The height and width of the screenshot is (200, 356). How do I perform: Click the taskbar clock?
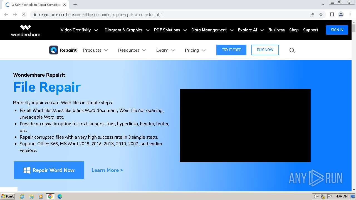(x=342, y=196)
